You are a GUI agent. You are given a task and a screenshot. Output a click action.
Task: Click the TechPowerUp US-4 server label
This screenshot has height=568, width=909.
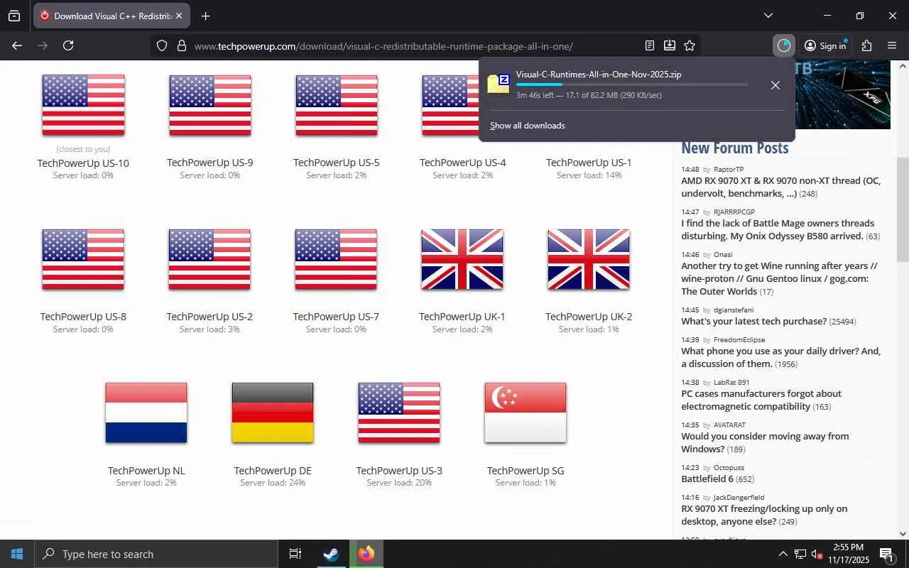(463, 163)
